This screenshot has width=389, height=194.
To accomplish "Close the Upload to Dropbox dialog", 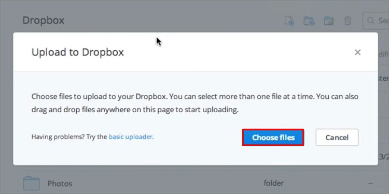I will [357, 52].
